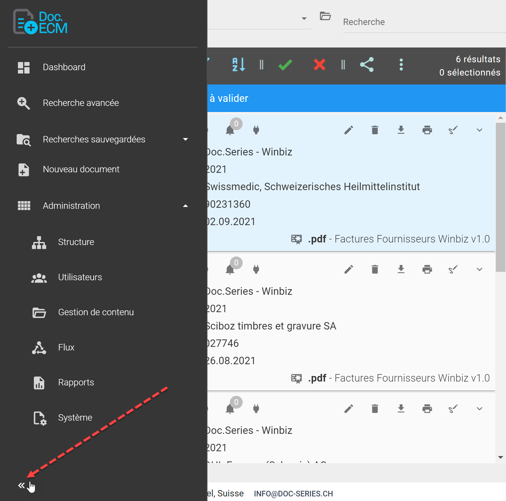Delete the Sciboz timbres document
The image size is (506, 501).
pos(375,269)
